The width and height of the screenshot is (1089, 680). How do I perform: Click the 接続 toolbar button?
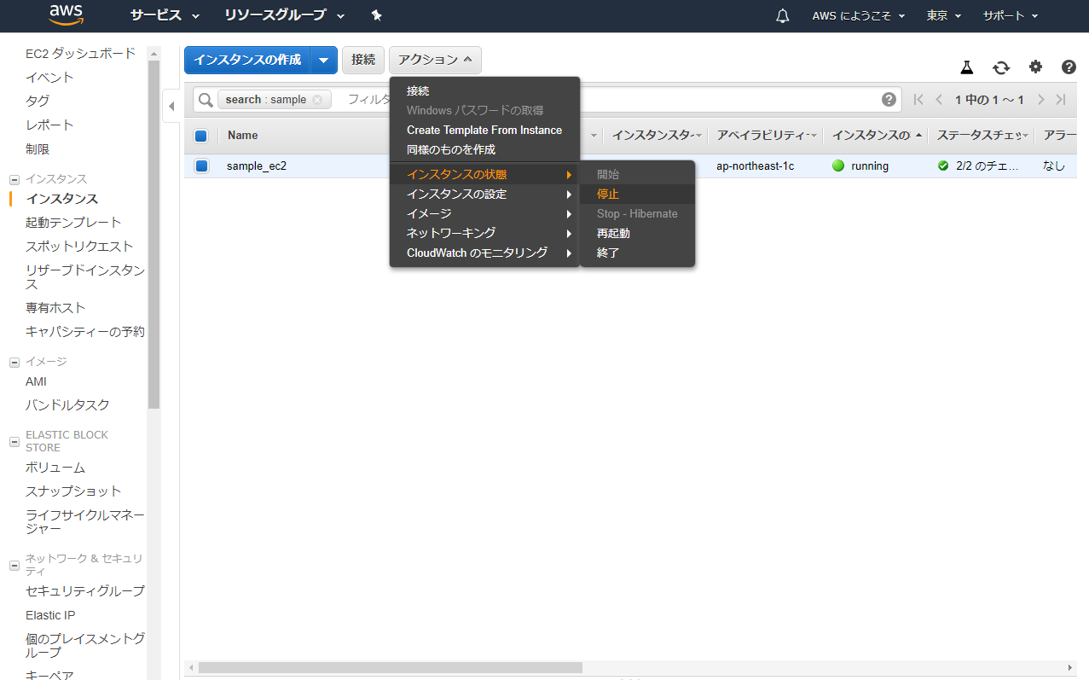click(363, 60)
